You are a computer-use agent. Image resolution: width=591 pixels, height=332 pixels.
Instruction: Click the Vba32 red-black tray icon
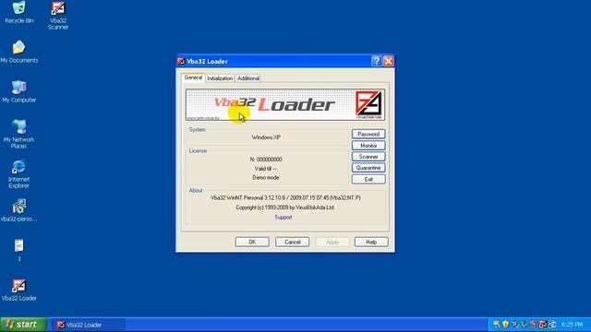pyautogui.click(x=542, y=324)
